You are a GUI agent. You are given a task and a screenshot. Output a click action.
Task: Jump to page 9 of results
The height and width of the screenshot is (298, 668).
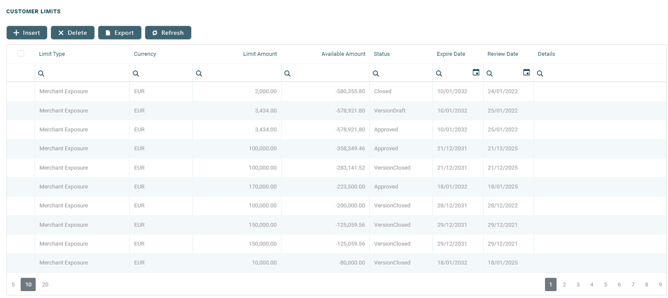coord(660,284)
